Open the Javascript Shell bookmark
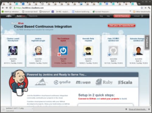This screenshot has width=152, height=113. tap(30, 12)
